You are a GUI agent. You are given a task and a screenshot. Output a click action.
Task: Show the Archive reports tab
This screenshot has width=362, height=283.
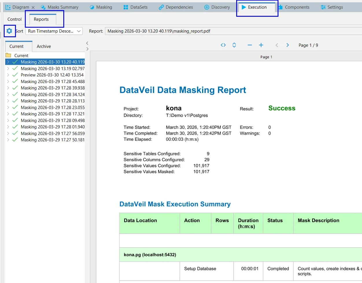44,46
